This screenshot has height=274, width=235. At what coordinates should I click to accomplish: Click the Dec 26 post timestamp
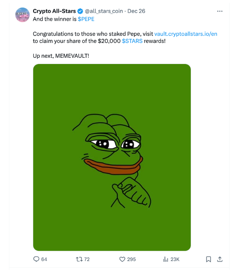click(136, 11)
